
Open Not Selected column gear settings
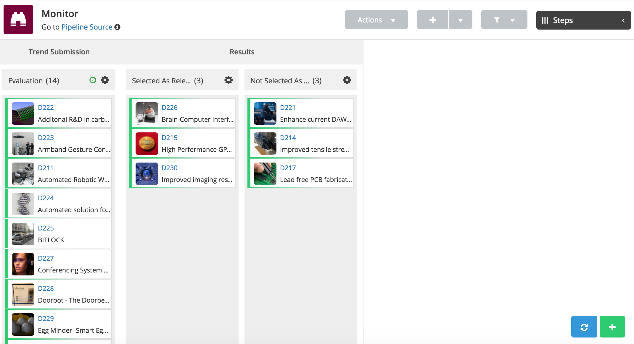point(347,80)
